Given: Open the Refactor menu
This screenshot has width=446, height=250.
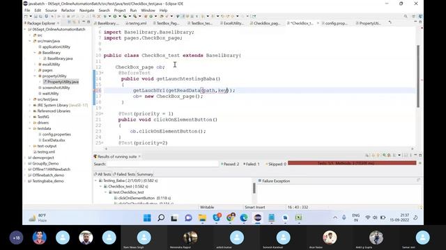Looking at the screenshot, I should (68, 10).
